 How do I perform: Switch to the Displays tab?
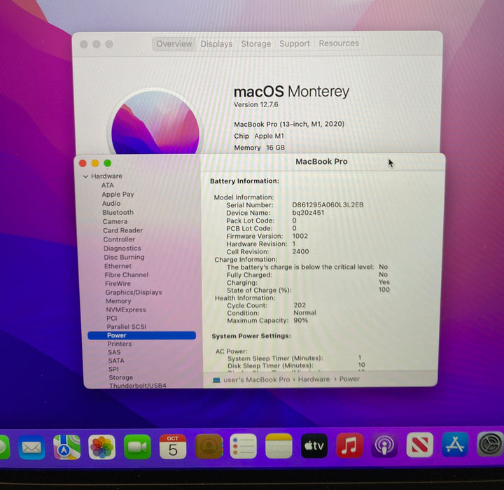click(216, 43)
